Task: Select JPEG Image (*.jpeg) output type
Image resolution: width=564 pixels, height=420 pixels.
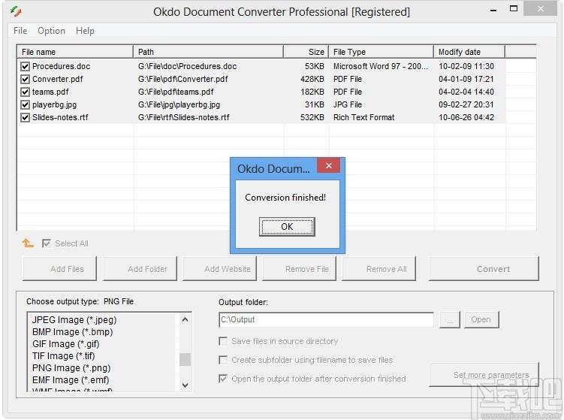Action: point(74,319)
